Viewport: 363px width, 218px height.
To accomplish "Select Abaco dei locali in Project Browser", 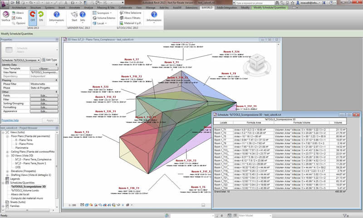I will click(x=20, y=194).
